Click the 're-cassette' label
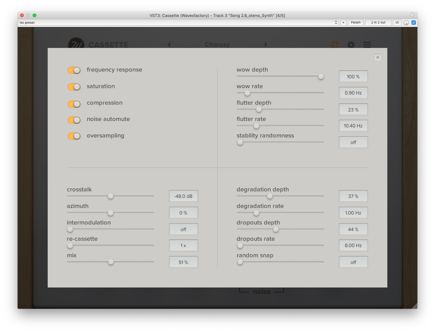The width and height of the screenshot is (435, 332). pos(82,239)
